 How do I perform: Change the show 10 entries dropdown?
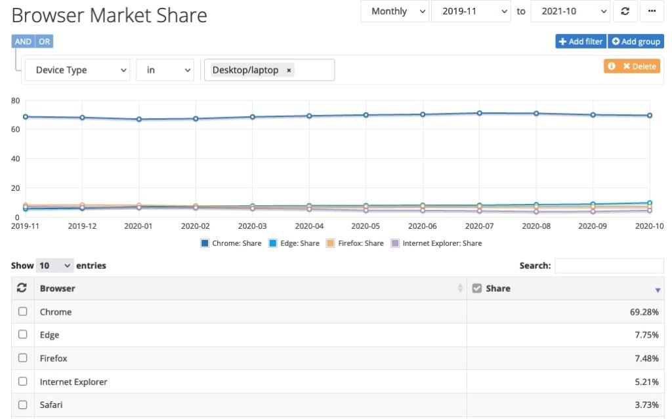(54, 266)
